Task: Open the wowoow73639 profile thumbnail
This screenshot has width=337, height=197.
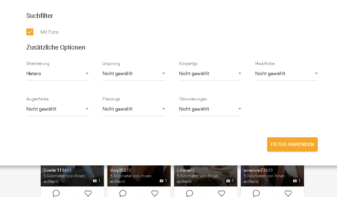Action: (272, 176)
